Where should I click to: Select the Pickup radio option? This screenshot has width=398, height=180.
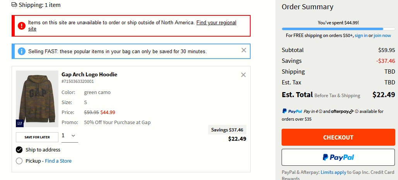pyautogui.click(x=19, y=161)
